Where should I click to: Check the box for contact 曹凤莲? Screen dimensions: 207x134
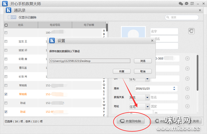point(6,68)
